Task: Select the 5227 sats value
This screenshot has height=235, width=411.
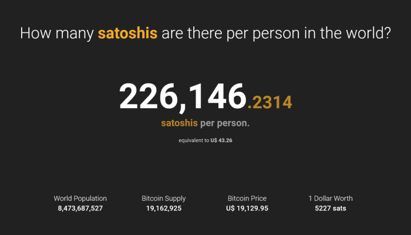Action: [x=331, y=209]
